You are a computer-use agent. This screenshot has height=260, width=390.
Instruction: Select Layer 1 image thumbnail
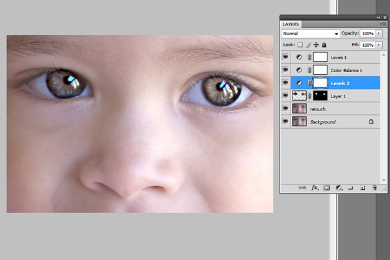tap(299, 96)
